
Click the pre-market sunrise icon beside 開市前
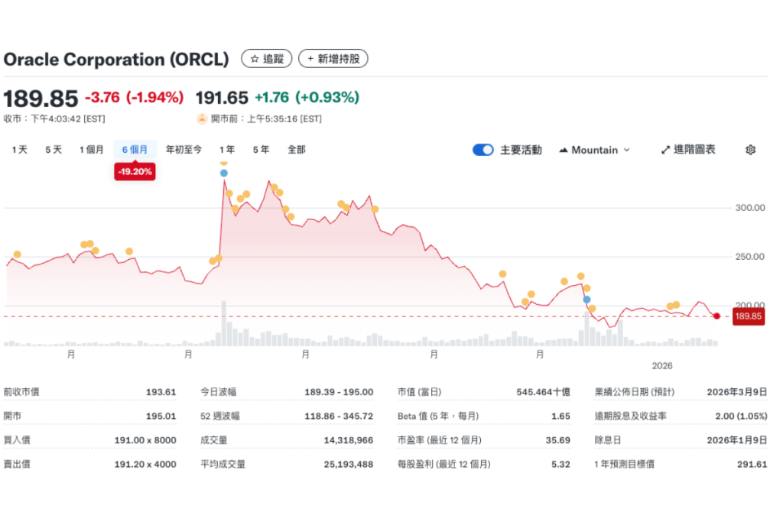[x=202, y=118]
